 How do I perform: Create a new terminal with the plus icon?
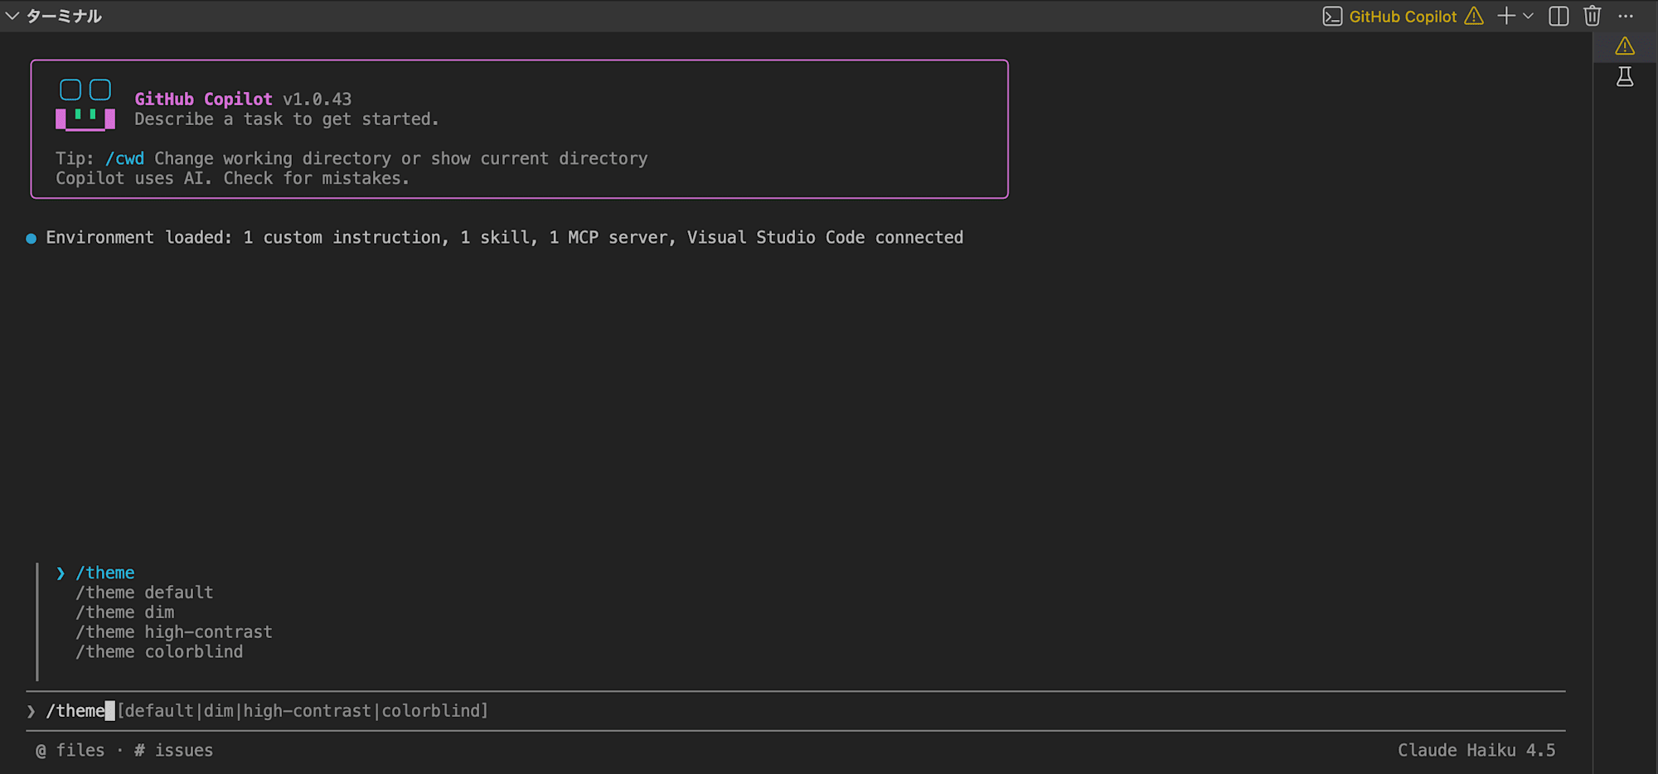click(1506, 16)
